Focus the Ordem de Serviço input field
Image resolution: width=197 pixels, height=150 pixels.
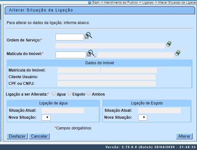click(70, 37)
